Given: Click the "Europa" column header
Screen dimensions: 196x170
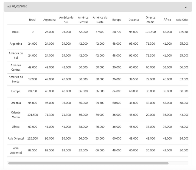Looking at the screenshot, I should (117, 20).
